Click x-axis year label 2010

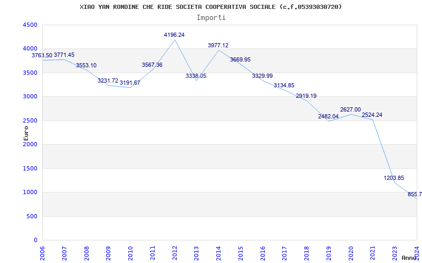[130, 253]
